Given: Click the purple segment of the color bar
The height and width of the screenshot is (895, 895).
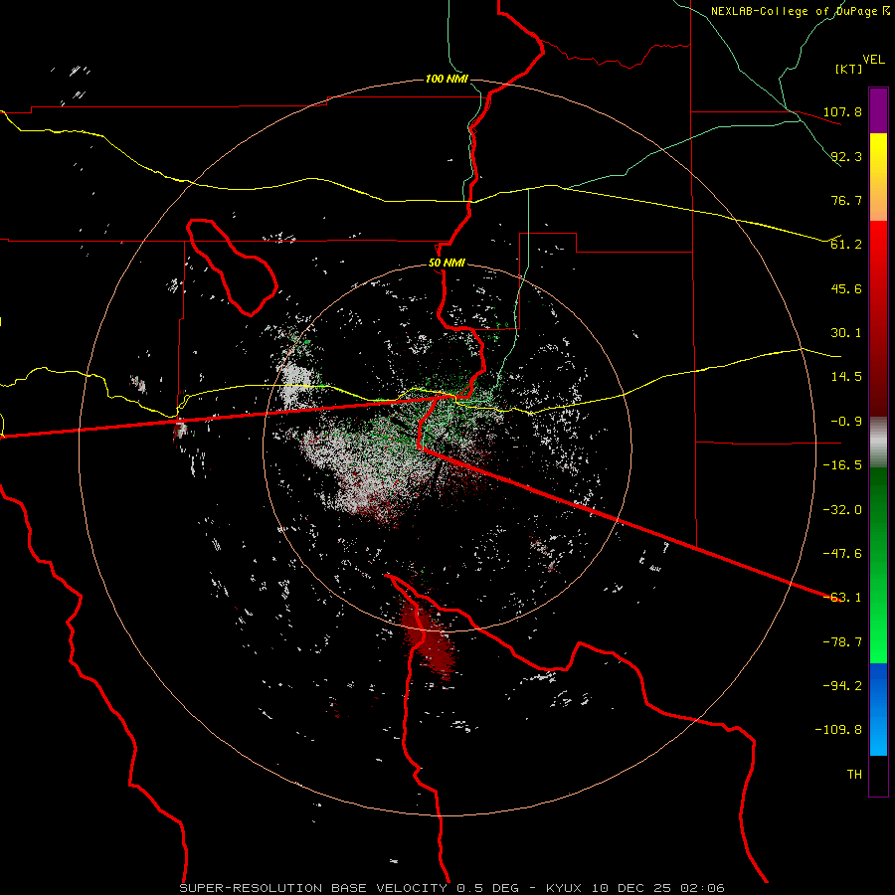Looking at the screenshot, I should pyautogui.click(x=878, y=110).
